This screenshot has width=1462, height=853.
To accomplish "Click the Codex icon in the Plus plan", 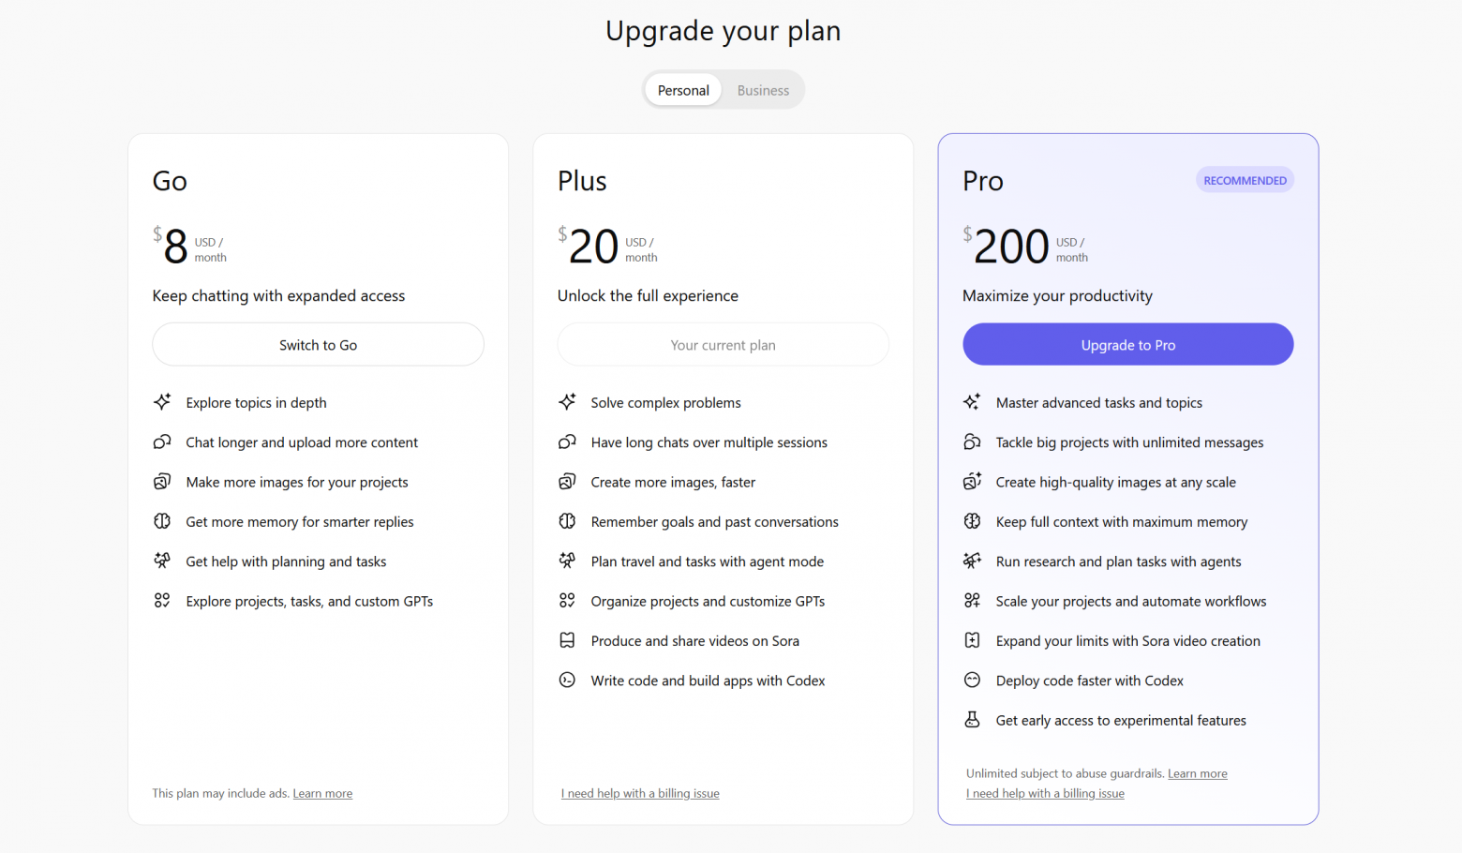I will (x=567, y=681).
